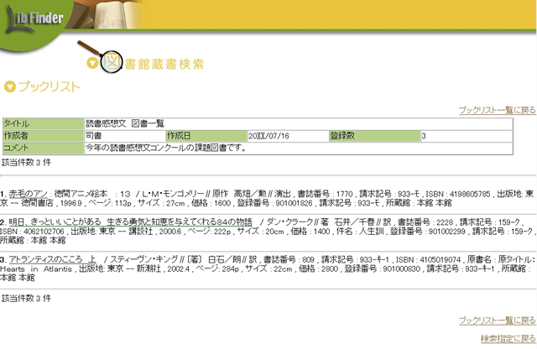Screen dimensions: 537x349
Task: Click the 図書館蔵書検索 heading text
Action: click(164, 64)
